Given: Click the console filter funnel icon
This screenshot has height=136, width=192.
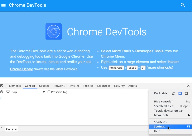Looking at the screenshot, I should click(x=8, y=92).
